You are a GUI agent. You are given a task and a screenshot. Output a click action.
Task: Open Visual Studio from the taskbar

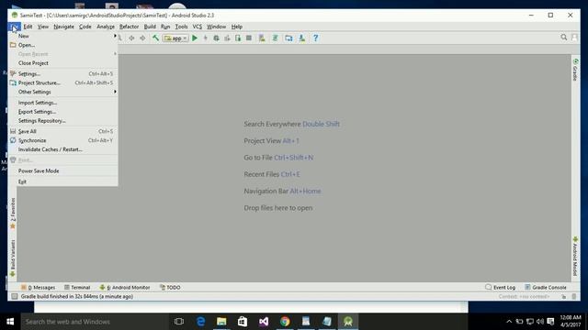coord(264,322)
